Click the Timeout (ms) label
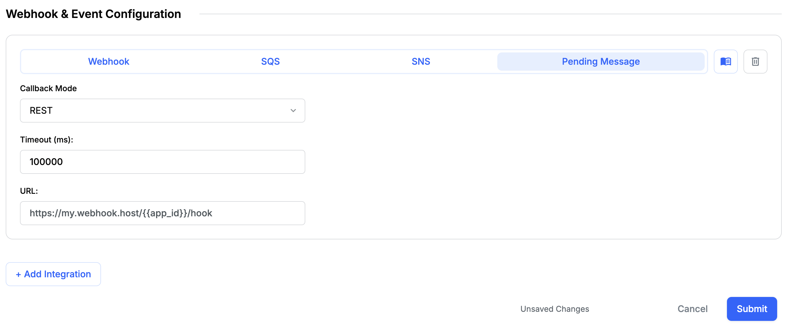The width and height of the screenshot is (788, 334). 47,140
